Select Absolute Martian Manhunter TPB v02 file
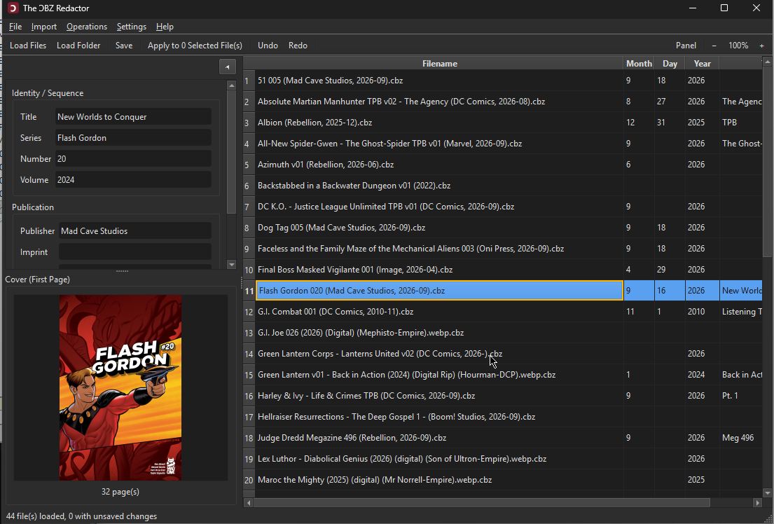This screenshot has height=524, width=774. (x=439, y=102)
